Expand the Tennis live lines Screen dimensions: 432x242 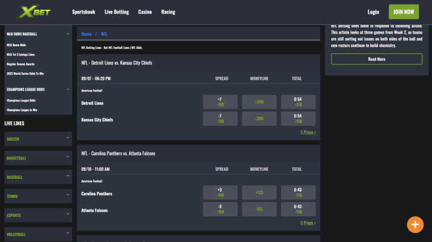point(38,196)
